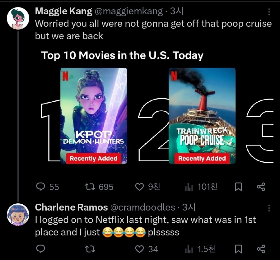Bookmark Maggie Kang's tweet
Screen dimensions: 280x260
click(238, 187)
